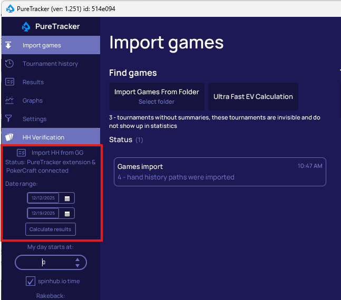Screen dimensions: 341x300
Task: Increase the My day starts at value
Action: pos(78,259)
